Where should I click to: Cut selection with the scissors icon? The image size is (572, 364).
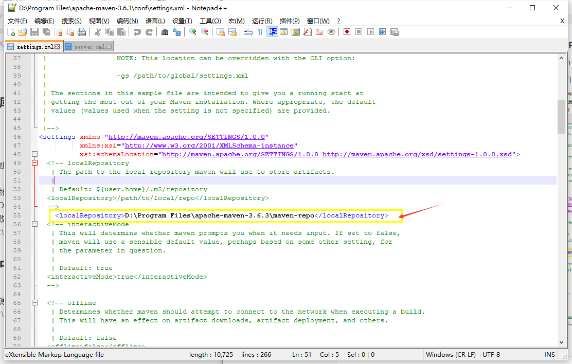click(97, 32)
